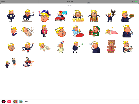Select the grumpy head-only sticker
139x104 pixels.
tap(11, 47)
